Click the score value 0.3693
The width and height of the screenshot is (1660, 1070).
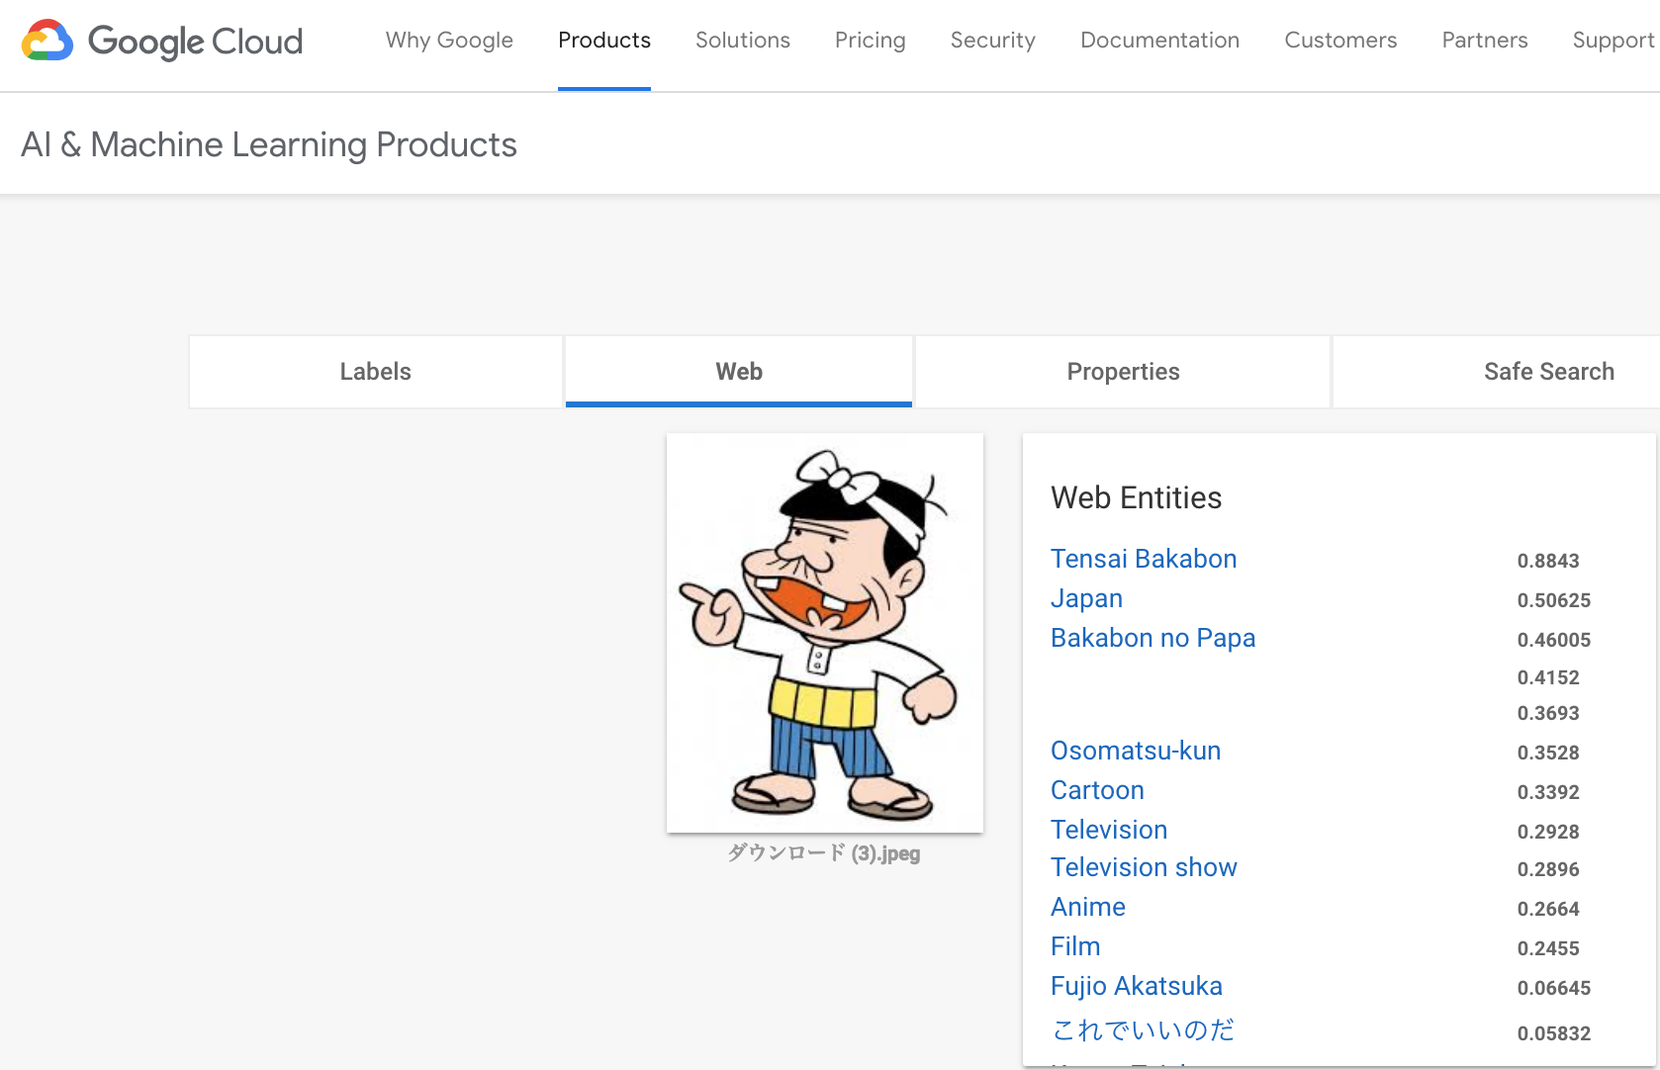(1548, 713)
